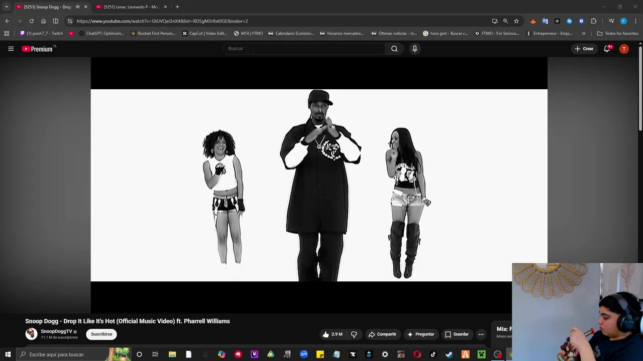
Task: Open File Explorer from the taskbar
Action: point(172,354)
